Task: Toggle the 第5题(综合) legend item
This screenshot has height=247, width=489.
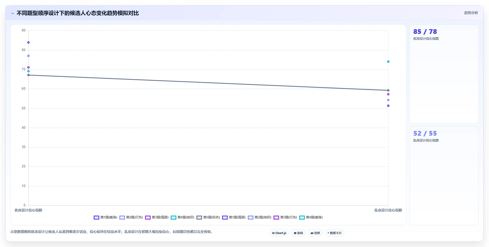Action: [208, 217]
